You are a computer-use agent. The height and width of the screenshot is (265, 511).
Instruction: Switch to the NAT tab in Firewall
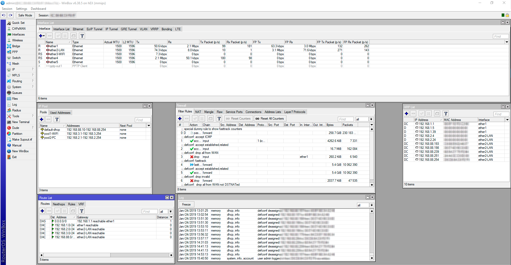[x=198, y=112]
